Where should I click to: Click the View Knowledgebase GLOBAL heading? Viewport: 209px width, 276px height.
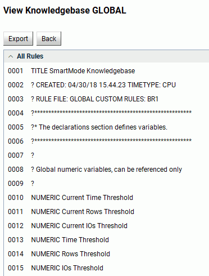pyautogui.click(x=65, y=11)
